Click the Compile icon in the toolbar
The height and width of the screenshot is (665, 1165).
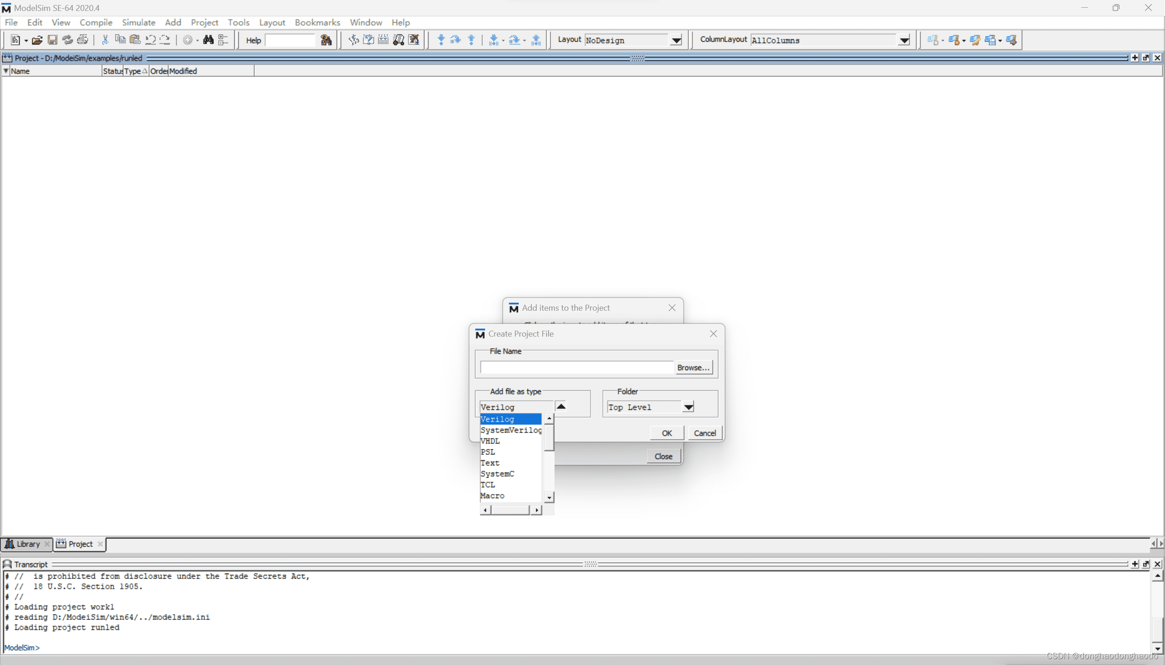coord(189,40)
